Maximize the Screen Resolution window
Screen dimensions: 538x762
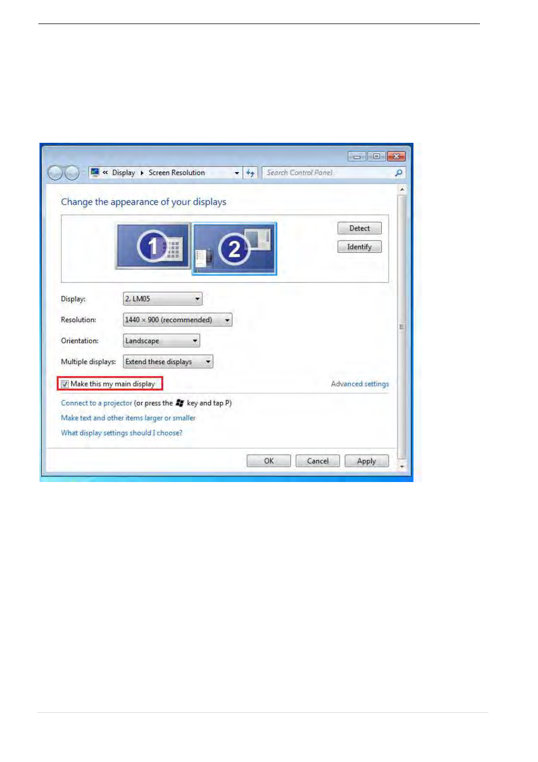point(376,156)
